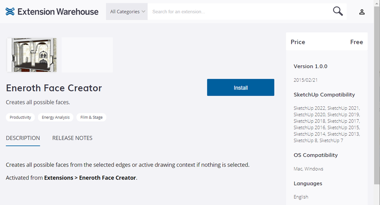380x205 pixels.
Task: Switch to the DESCRIPTION tab
Action: click(23, 138)
